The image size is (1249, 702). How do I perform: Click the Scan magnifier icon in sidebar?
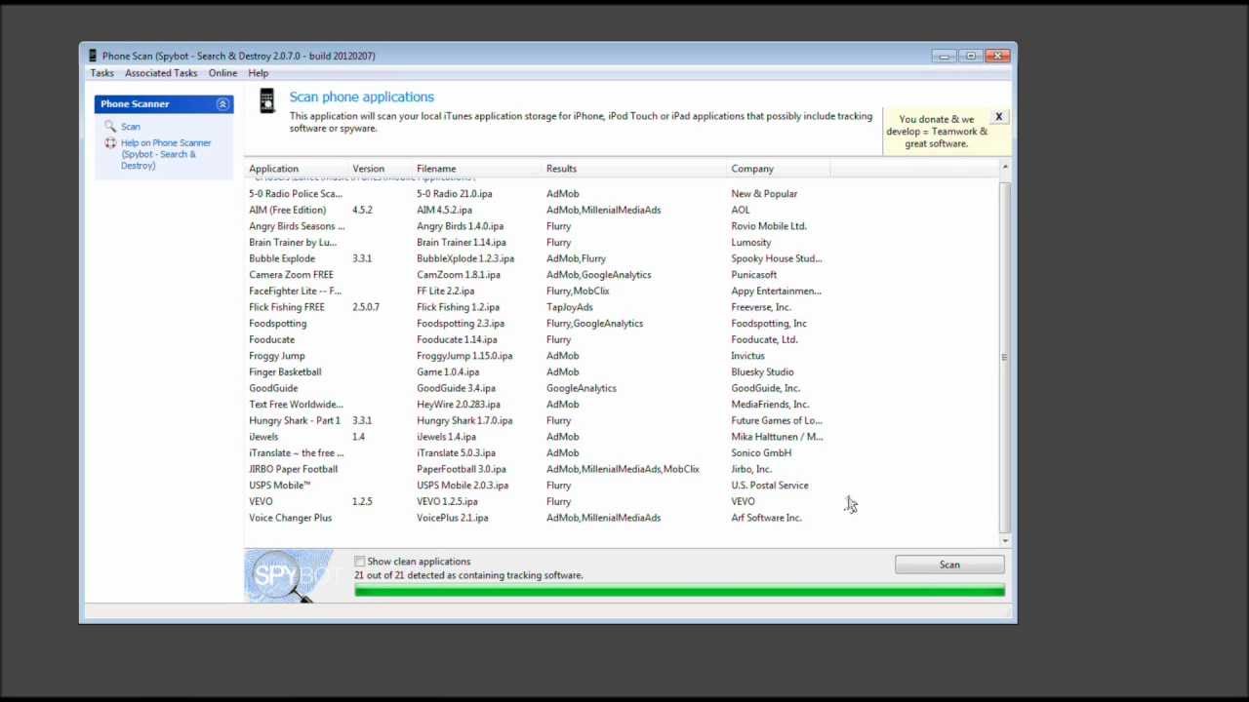[110, 126]
